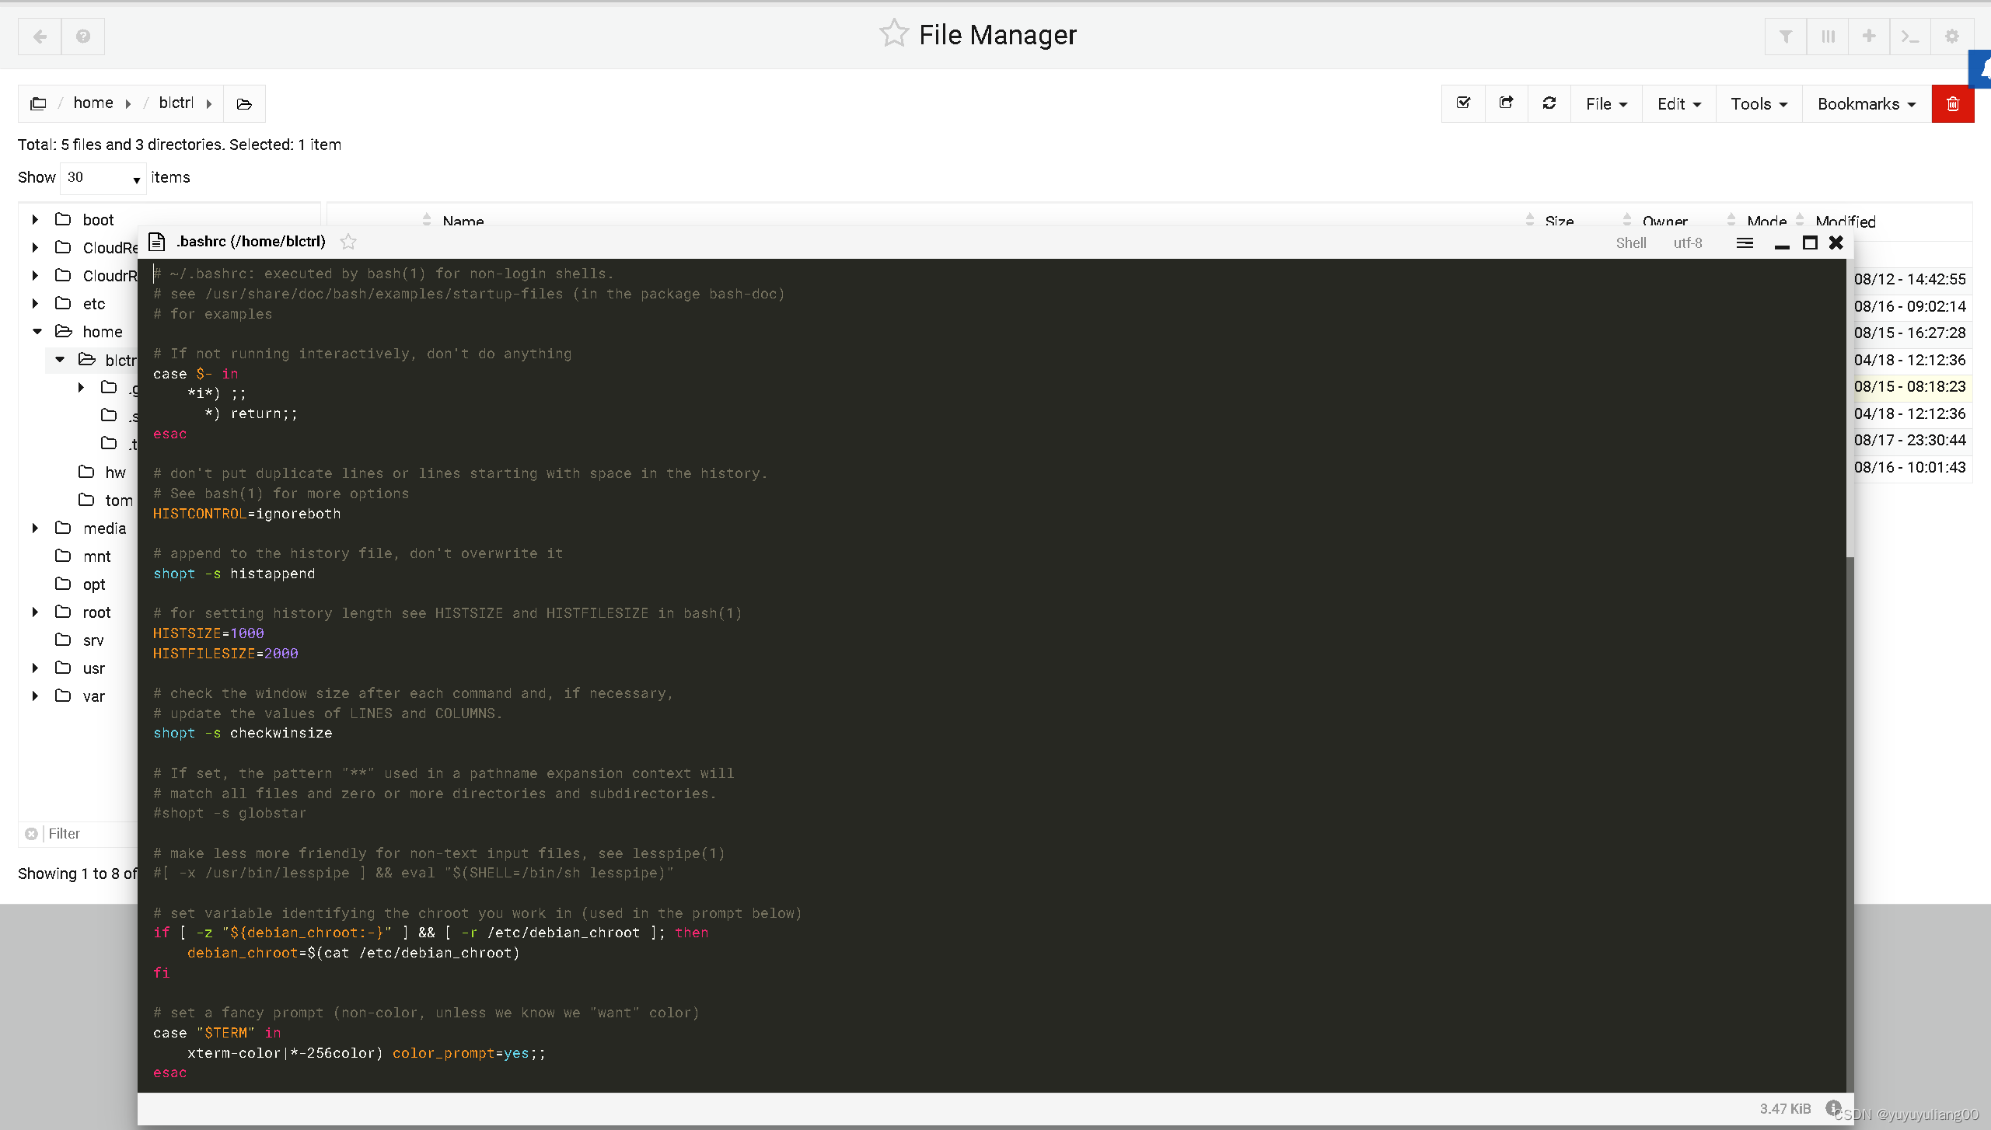1991x1130 pixels.
Task: Open the editor hamburger menu icon
Action: [1745, 243]
